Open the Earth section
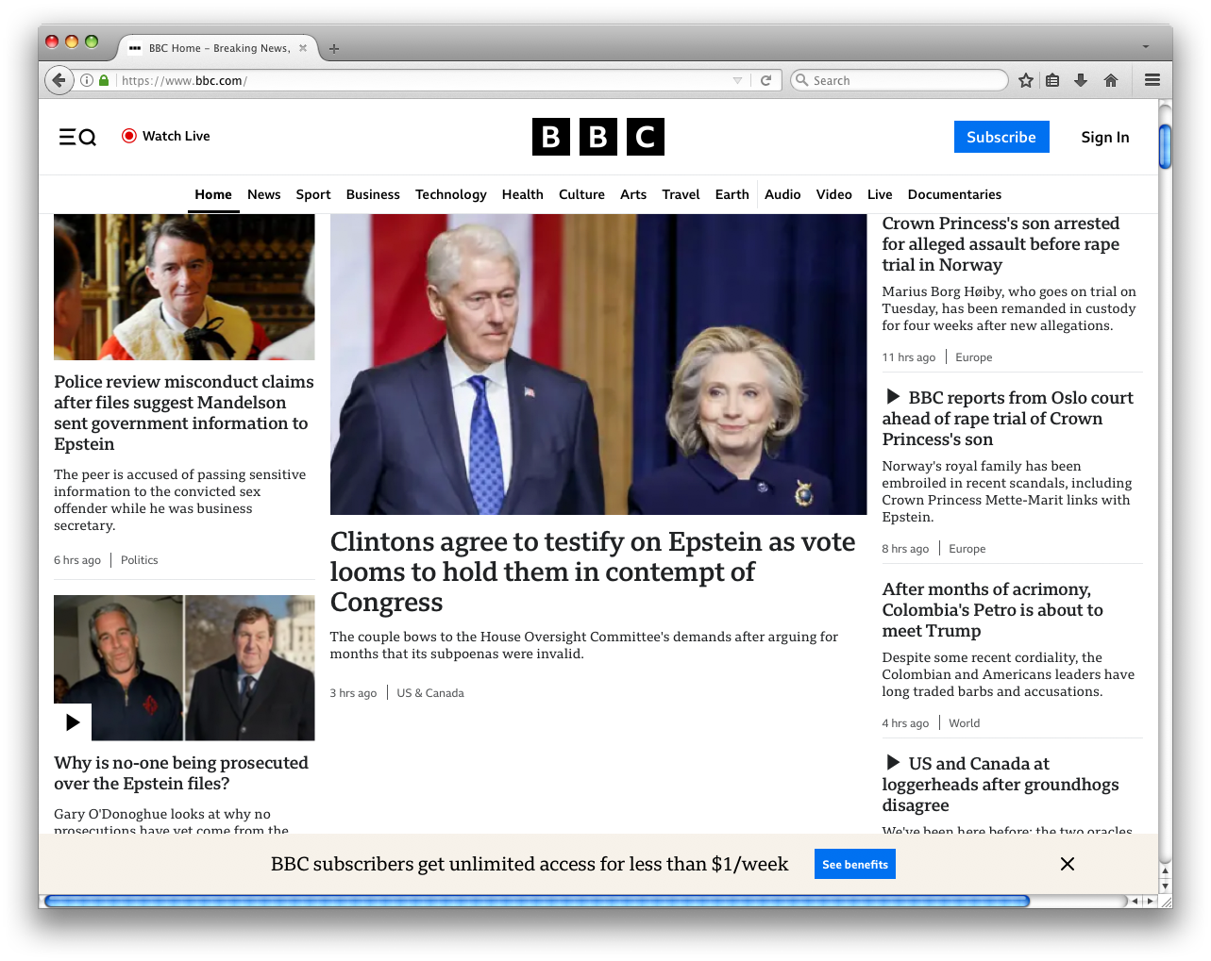The width and height of the screenshot is (1211, 961). 732,194
